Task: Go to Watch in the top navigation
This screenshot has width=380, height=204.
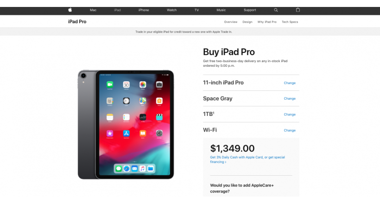Action: [171, 10]
